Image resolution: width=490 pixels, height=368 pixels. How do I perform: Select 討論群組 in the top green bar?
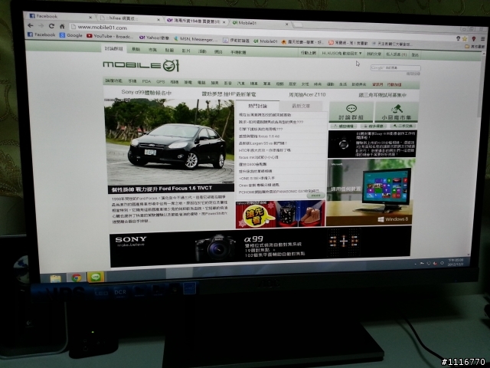(x=114, y=48)
